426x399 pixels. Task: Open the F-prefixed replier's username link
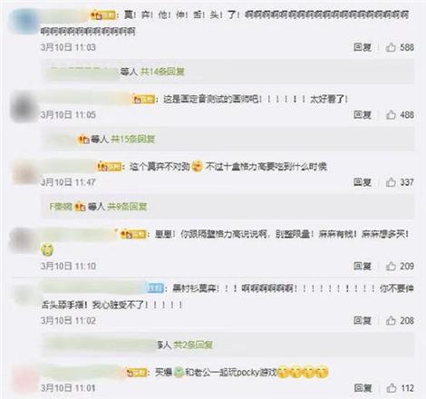pyautogui.click(x=61, y=207)
